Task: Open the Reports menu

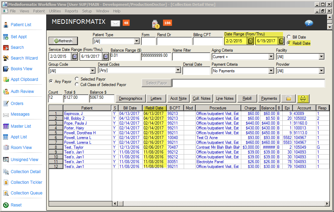Action: (71, 11)
